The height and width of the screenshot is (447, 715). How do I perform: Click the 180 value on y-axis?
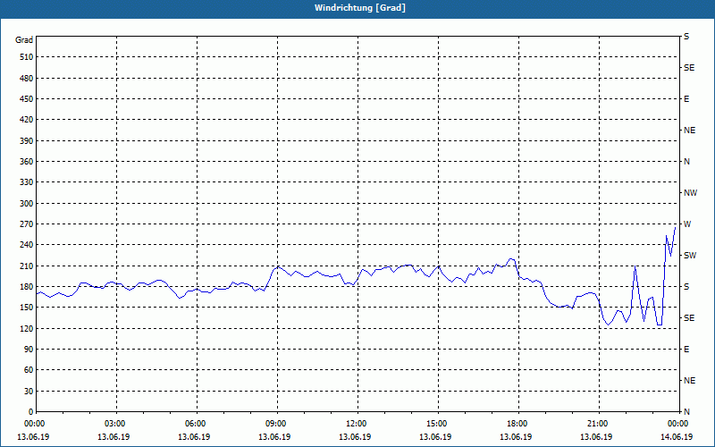27,286
